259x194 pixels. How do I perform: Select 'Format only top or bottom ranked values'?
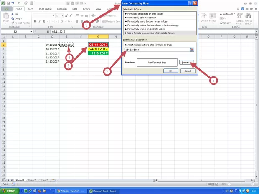click(x=160, y=21)
